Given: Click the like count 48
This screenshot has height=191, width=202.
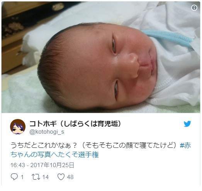Looking at the screenshot, I should point(70,177).
